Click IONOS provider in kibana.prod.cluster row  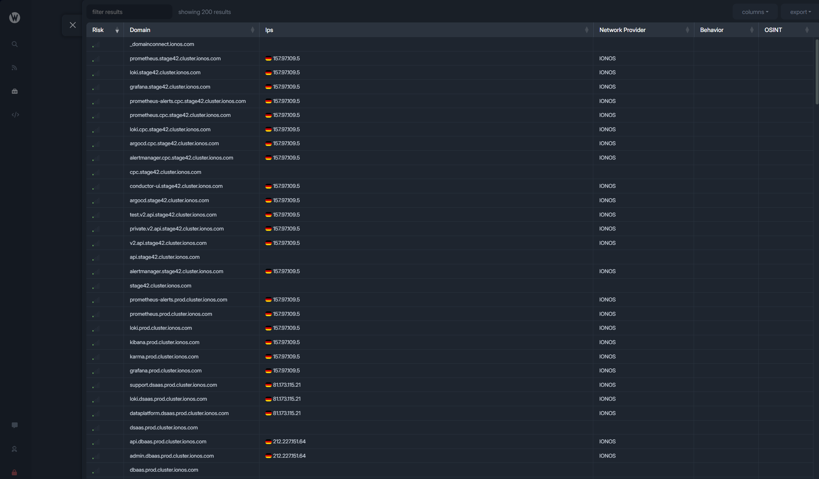[x=607, y=342]
